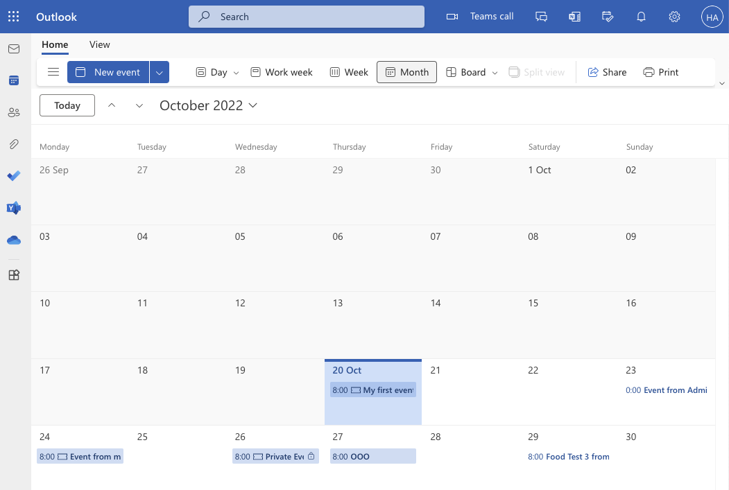Expand New event dropdown arrow
729x490 pixels.
[x=160, y=72]
